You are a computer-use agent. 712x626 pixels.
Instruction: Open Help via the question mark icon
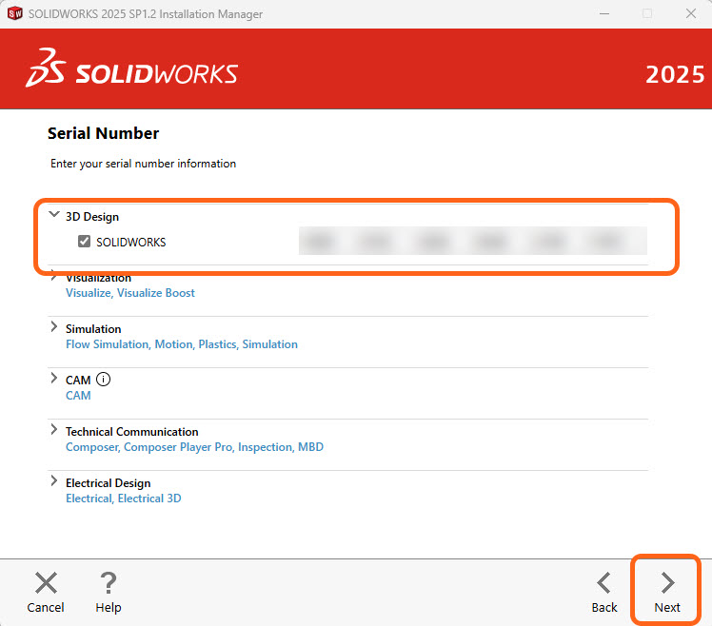109,583
